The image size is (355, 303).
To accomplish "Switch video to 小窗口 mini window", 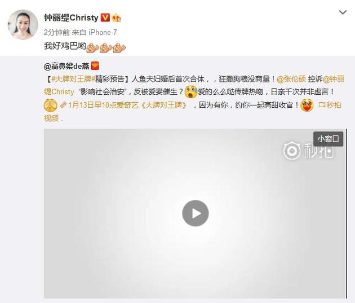I will (x=328, y=139).
